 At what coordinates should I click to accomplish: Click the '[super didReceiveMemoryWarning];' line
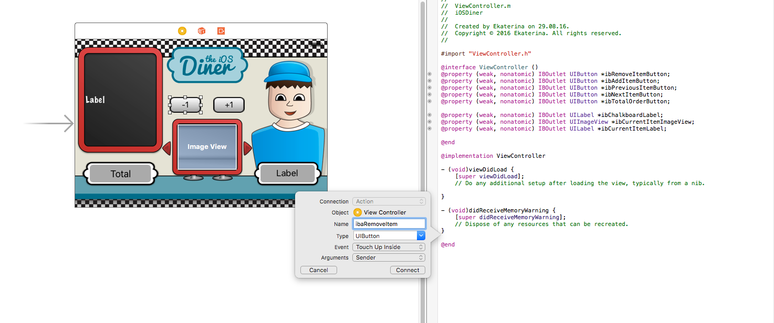tap(510, 217)
